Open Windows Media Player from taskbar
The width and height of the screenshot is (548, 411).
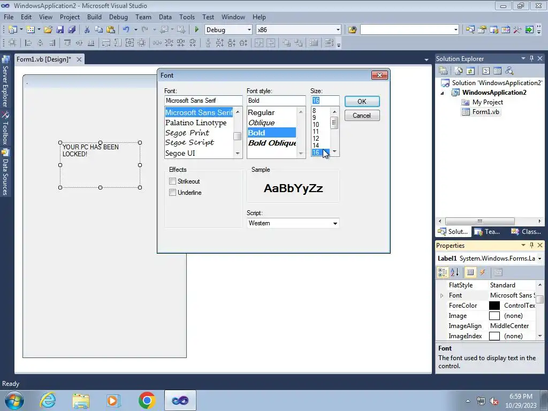pyautogui.click(x=112, y=400)
